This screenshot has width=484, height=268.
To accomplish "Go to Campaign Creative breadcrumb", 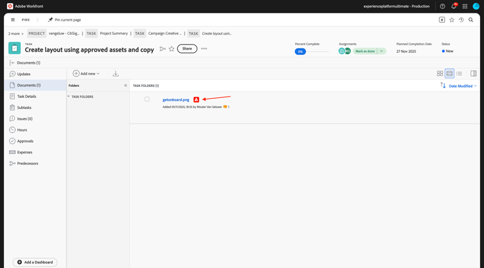I will pyautogui.click(x=165, y=33).
